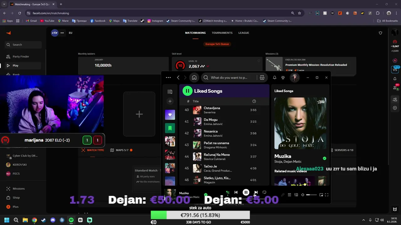The width and height of the screenshot is (401, 225).
Task: Open Spotify Browse icon in search bar
Action: pyautogui.click(x=262, y=77)
